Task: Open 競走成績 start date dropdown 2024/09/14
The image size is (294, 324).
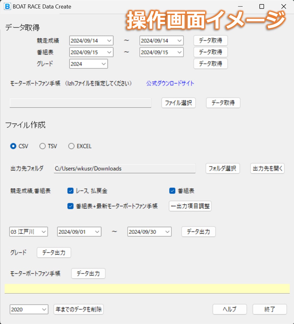Action: pos(91,40)
